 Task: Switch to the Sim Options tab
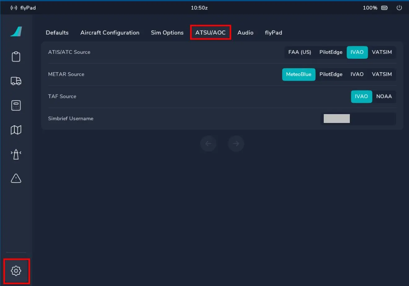167,32
